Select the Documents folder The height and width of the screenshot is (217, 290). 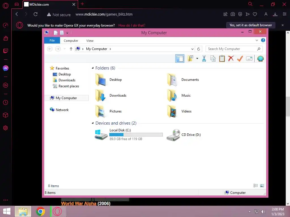pyautogui.click(x=183, y=80)
